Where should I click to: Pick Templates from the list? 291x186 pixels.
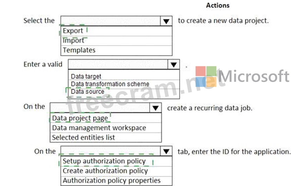(x=79, y=50)
